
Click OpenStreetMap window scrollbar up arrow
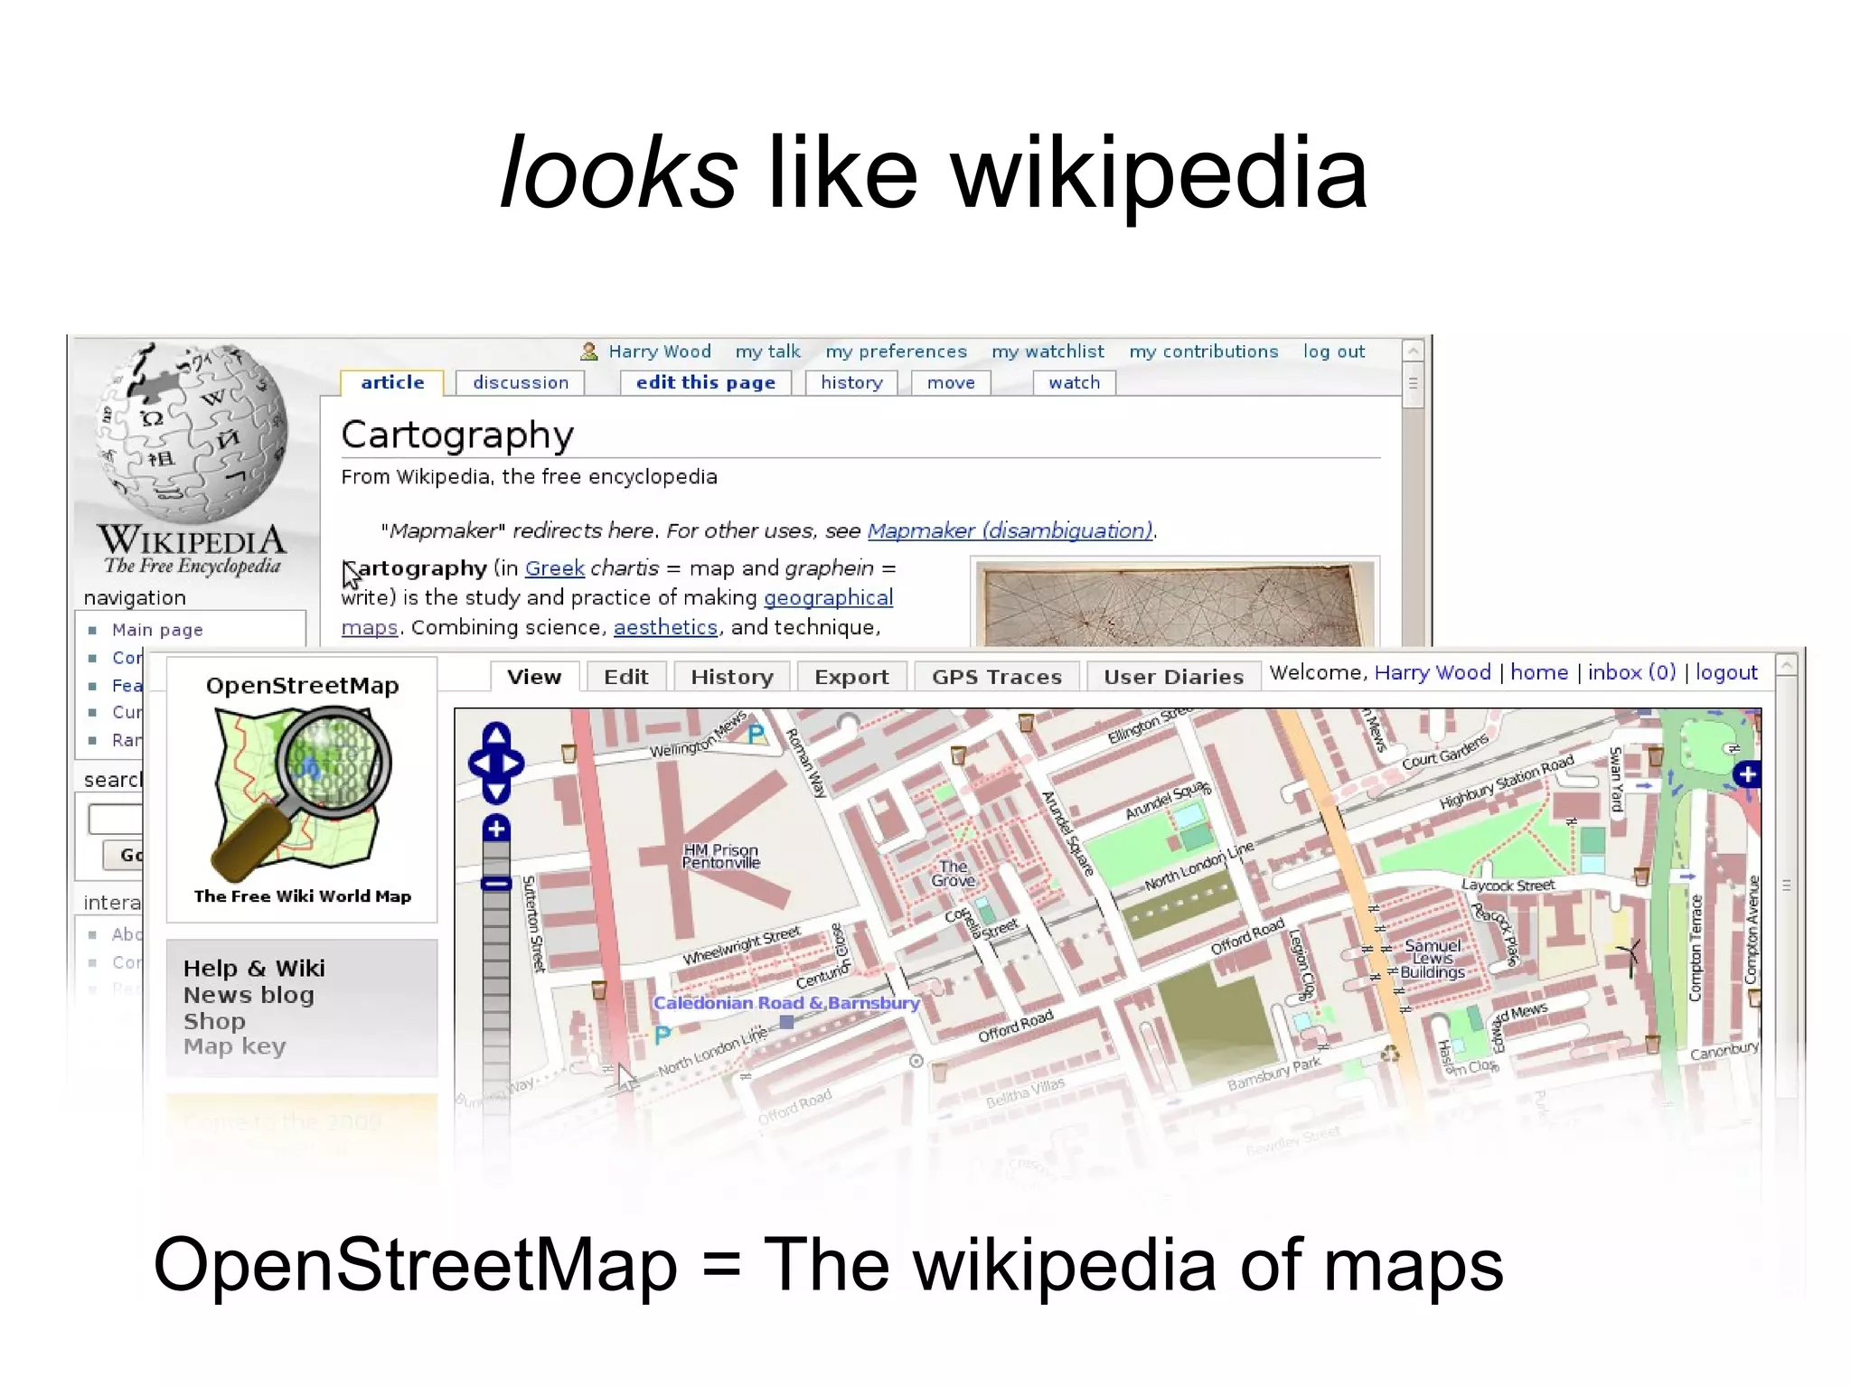pyautogui.click(x=1786, y=666)
